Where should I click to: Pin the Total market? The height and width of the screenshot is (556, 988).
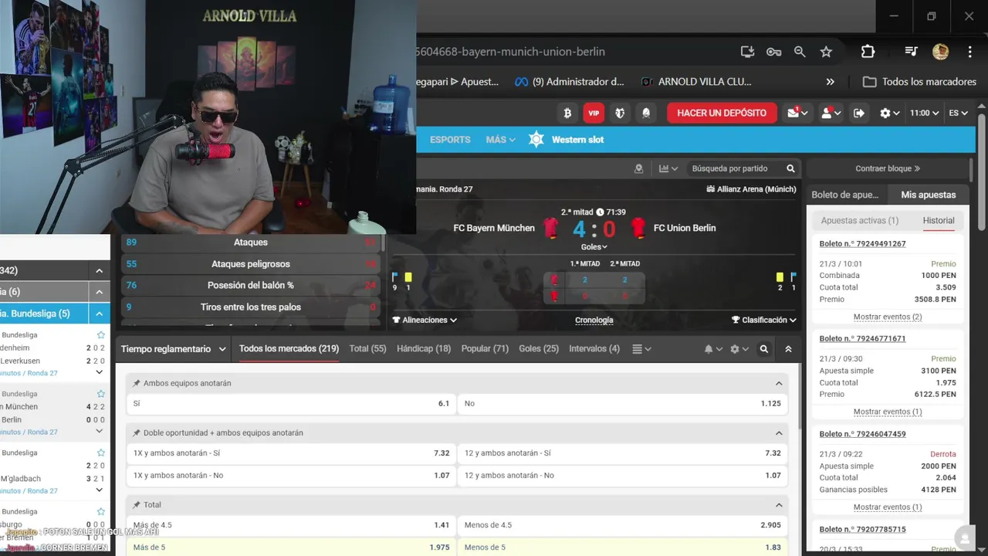[x=137, y=504]
